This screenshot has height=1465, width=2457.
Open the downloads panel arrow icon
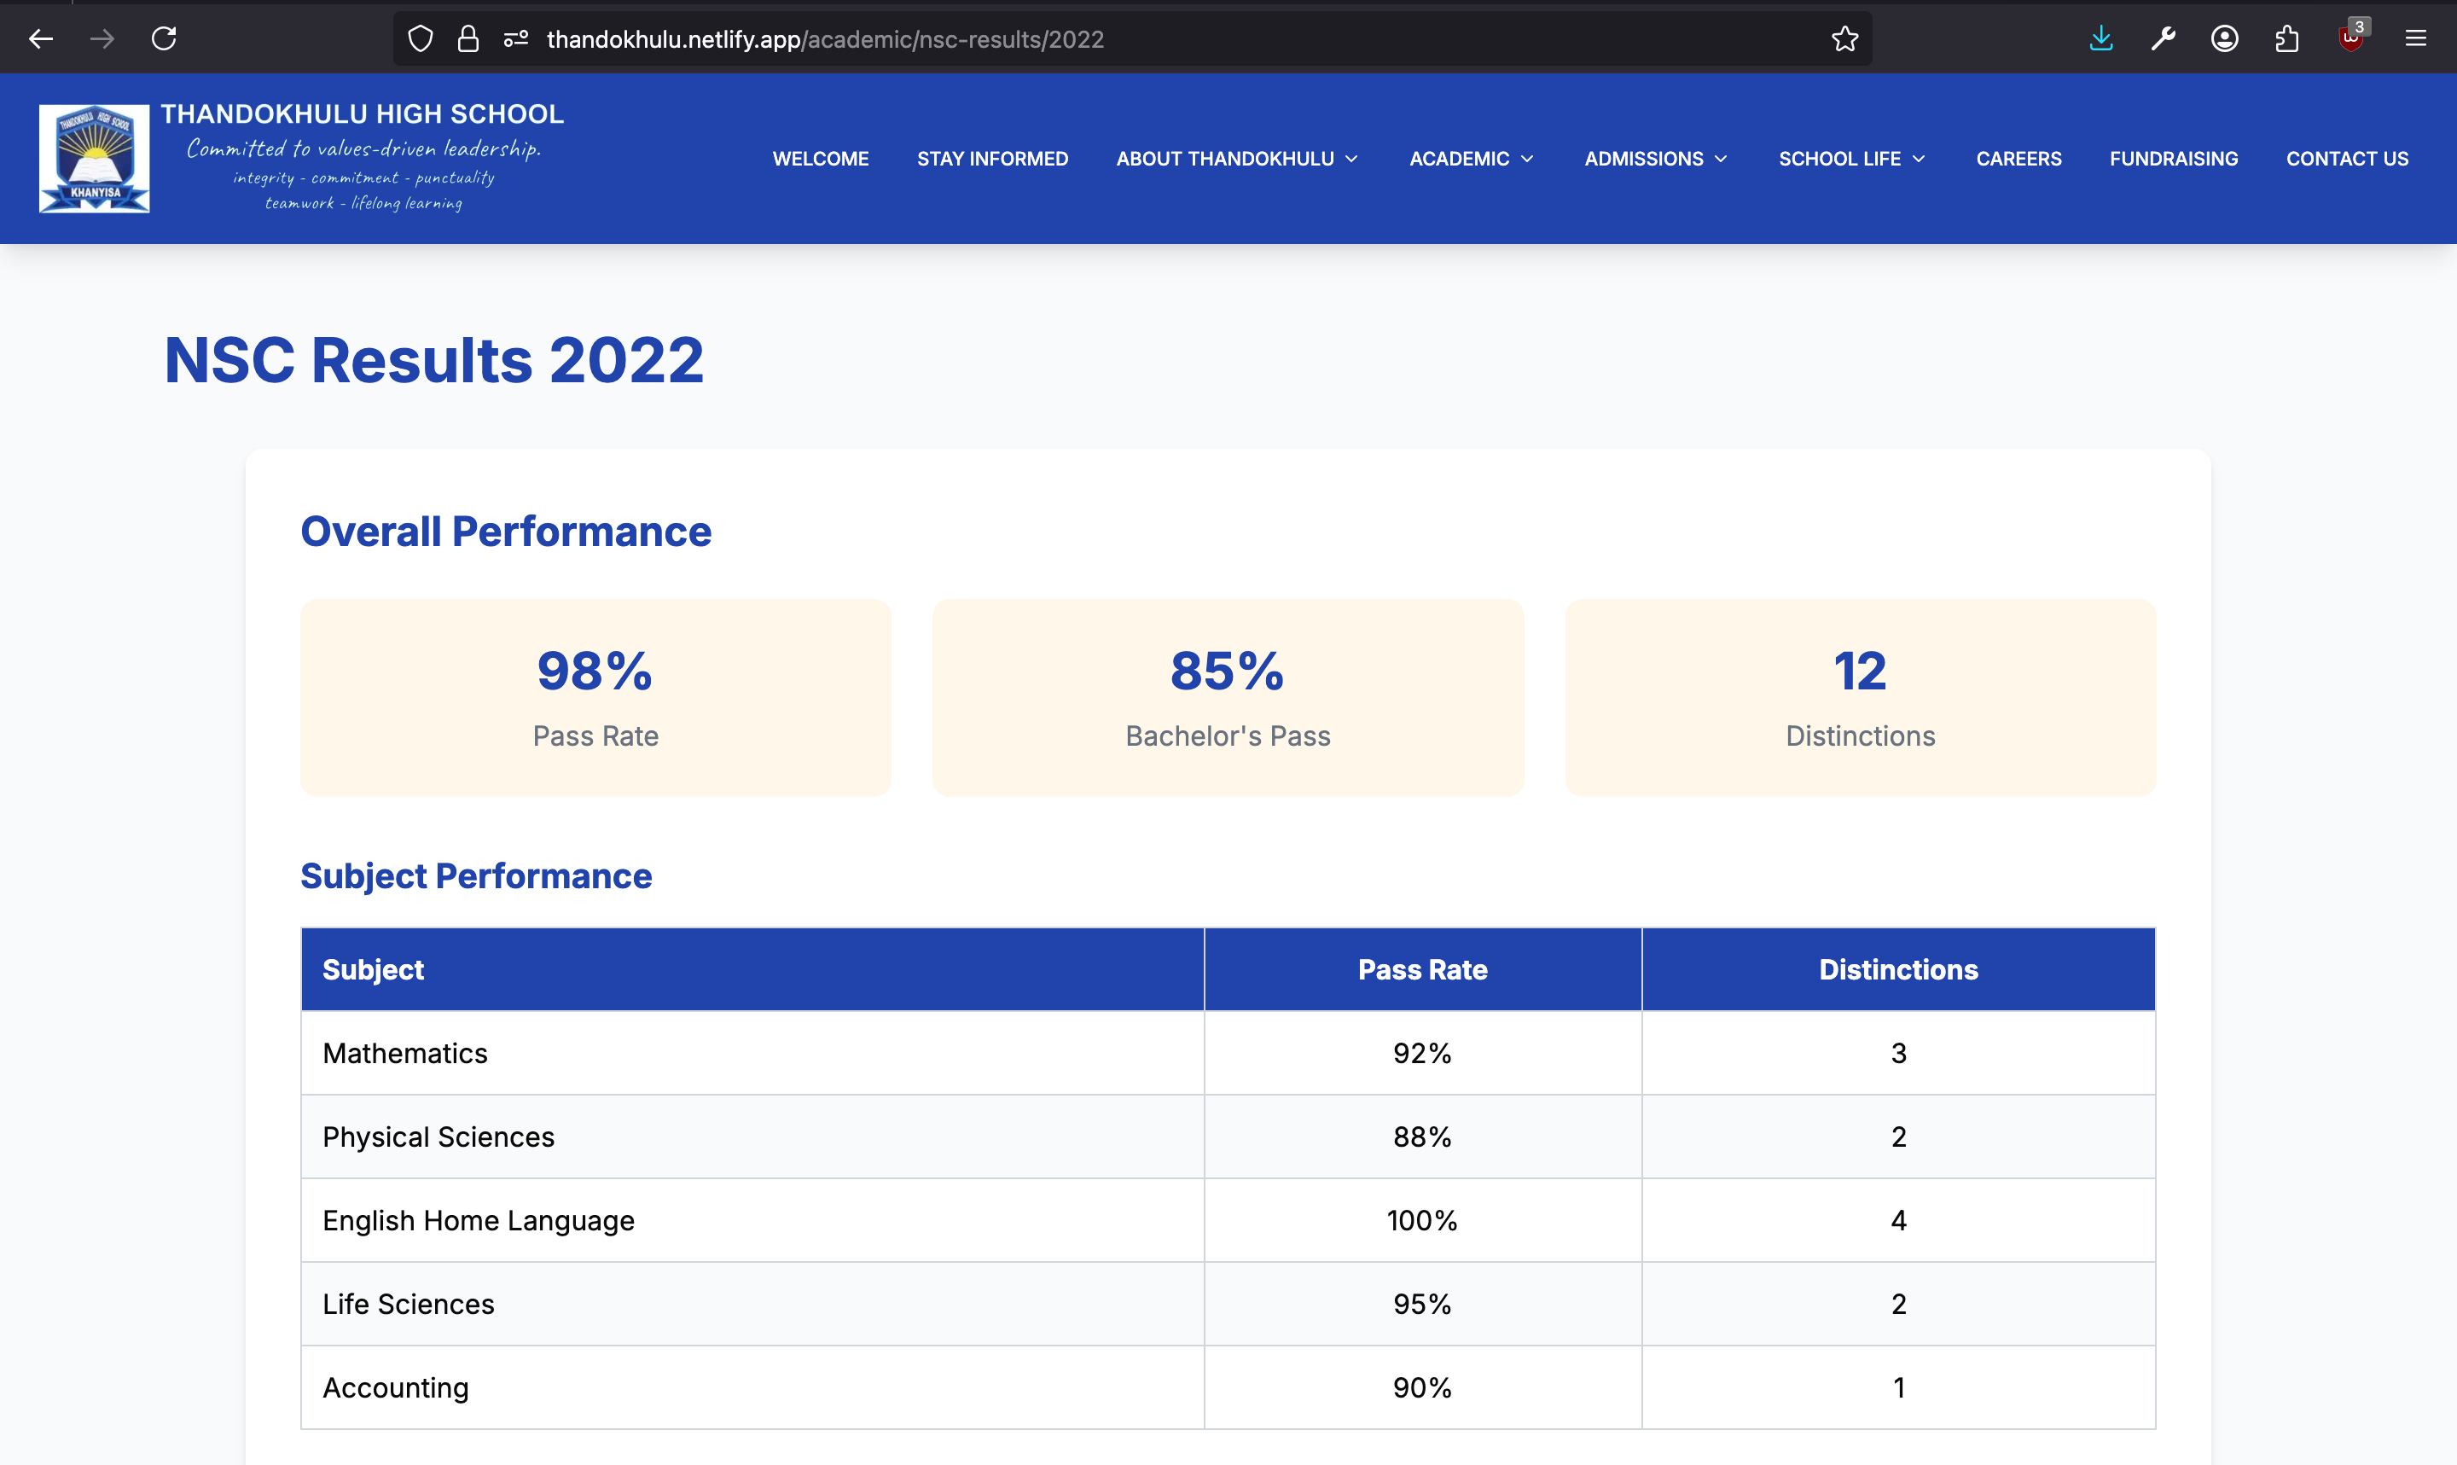(2100, 38)
